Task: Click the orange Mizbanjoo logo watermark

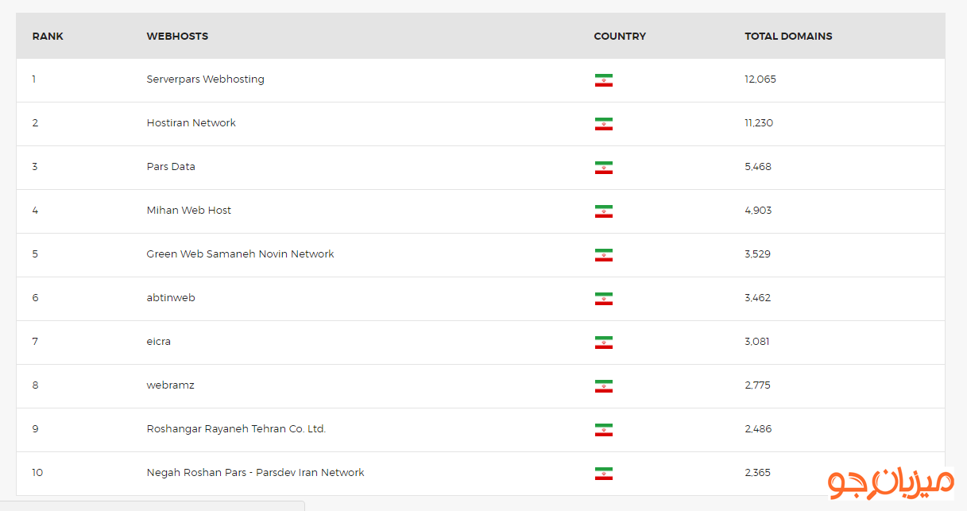Action: coord(890,482)
